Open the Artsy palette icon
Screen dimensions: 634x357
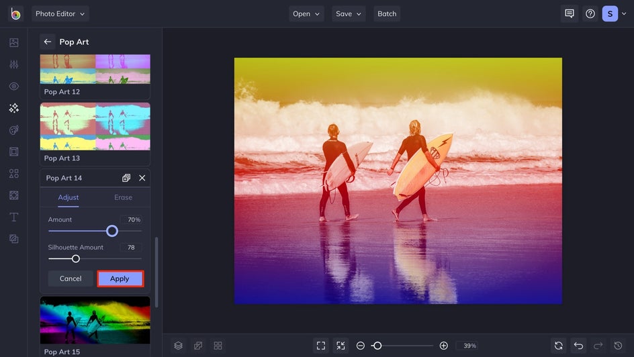(13, 130)
